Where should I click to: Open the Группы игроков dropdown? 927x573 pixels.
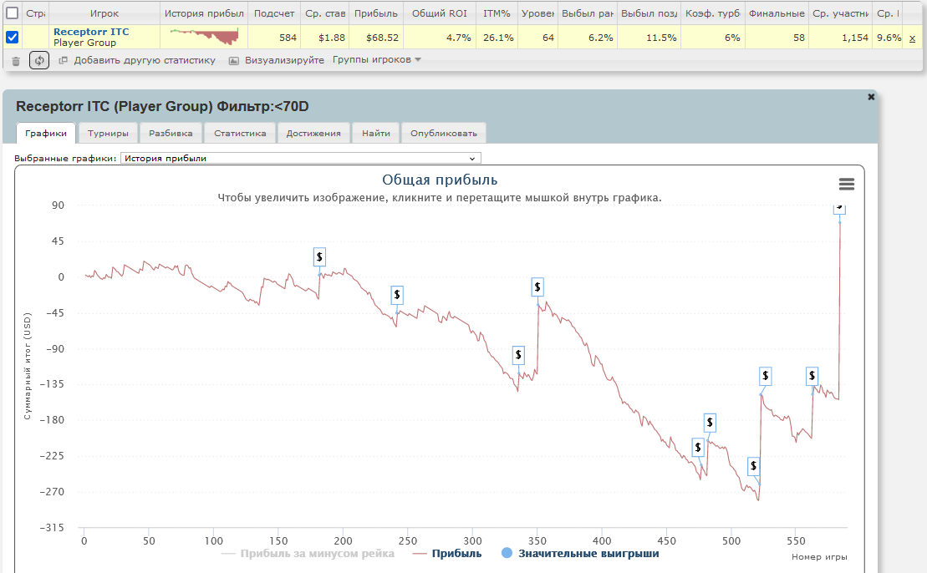click(x=377, y=59)
